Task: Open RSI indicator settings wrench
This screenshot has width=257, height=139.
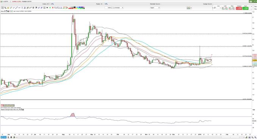Action: pyautogui.click(x=19, y=110)
